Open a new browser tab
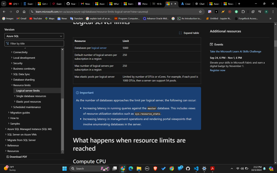277x173 pixels. point(239,4)
